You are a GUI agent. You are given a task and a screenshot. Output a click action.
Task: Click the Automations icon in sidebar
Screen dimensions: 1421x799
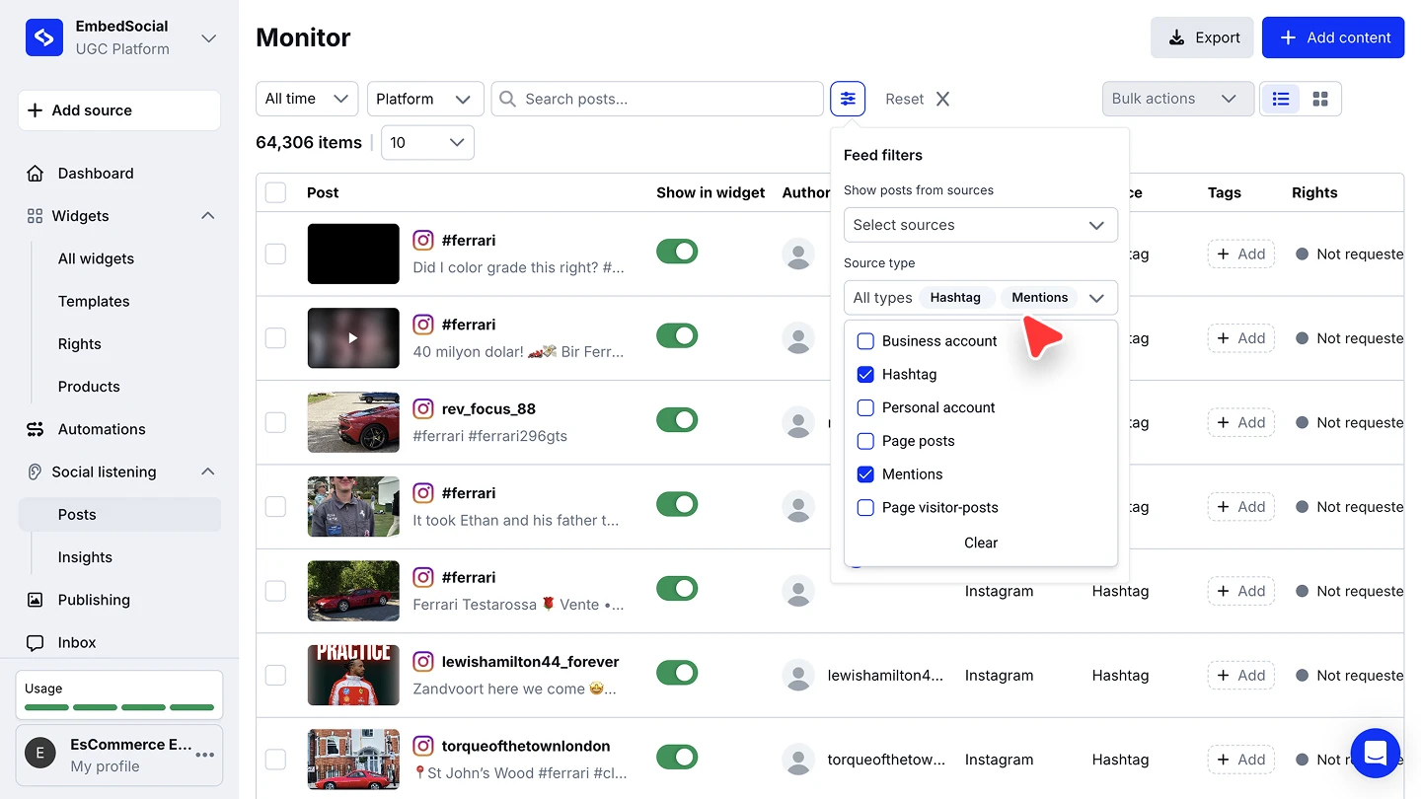click(x=36, y=429)
